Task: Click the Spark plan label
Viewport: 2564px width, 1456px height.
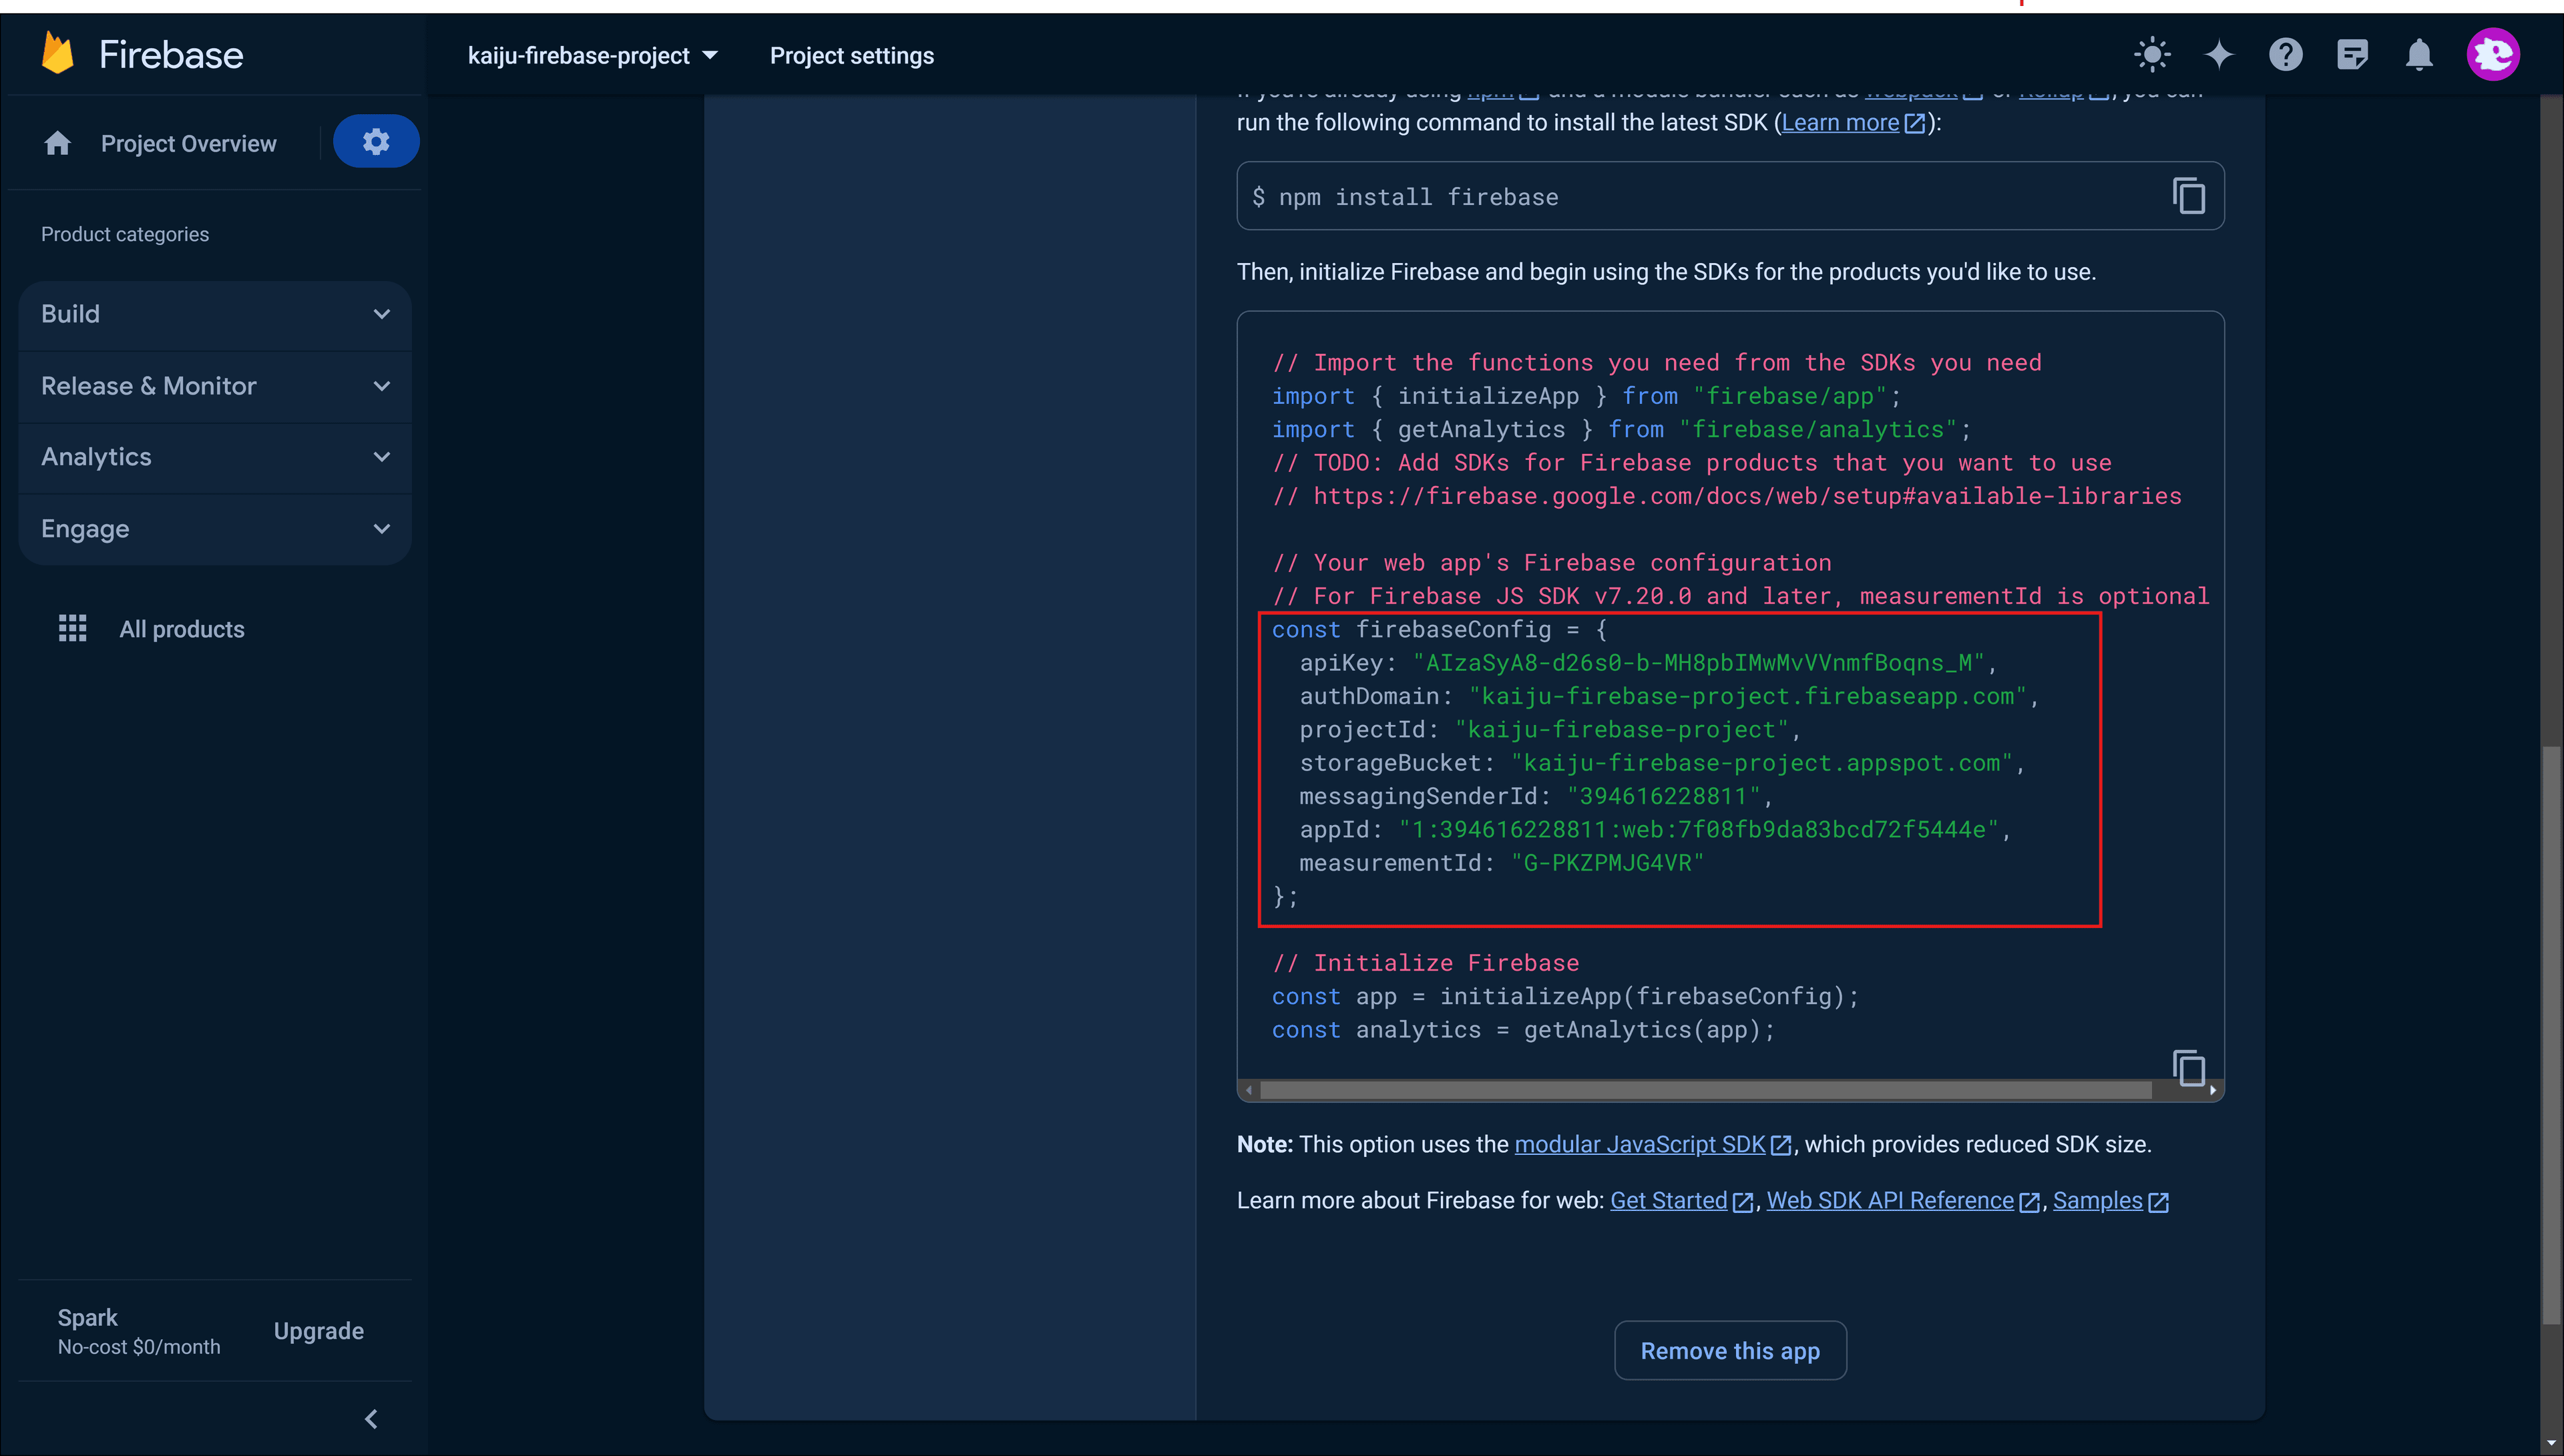Action: tap(87, 1317)
